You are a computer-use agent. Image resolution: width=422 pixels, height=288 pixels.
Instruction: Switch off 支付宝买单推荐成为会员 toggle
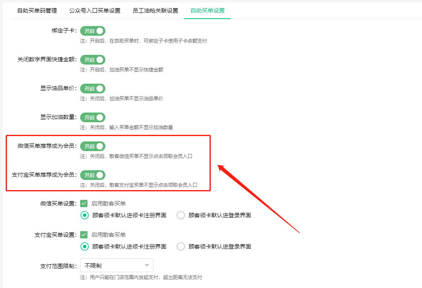coord(93,175)
